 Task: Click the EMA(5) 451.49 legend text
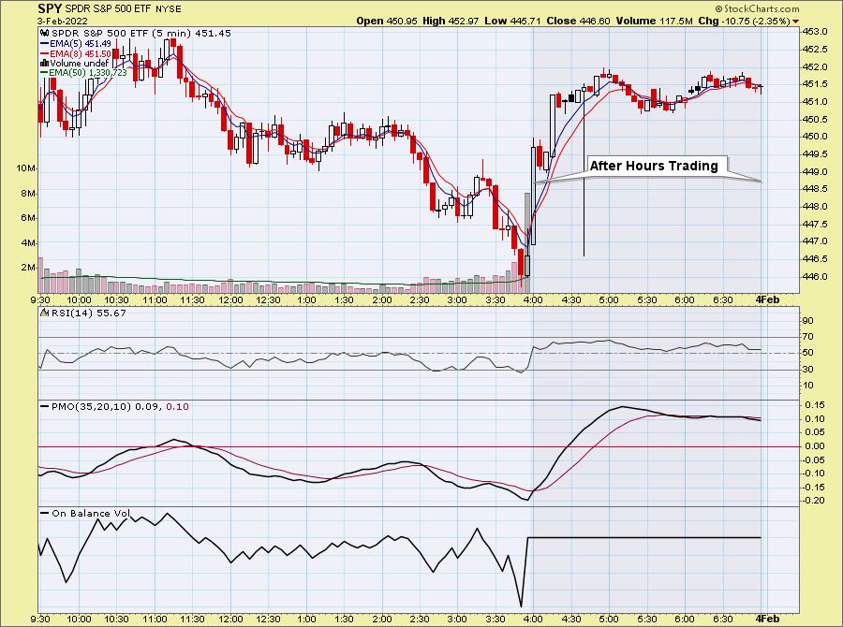pos(81,44)
